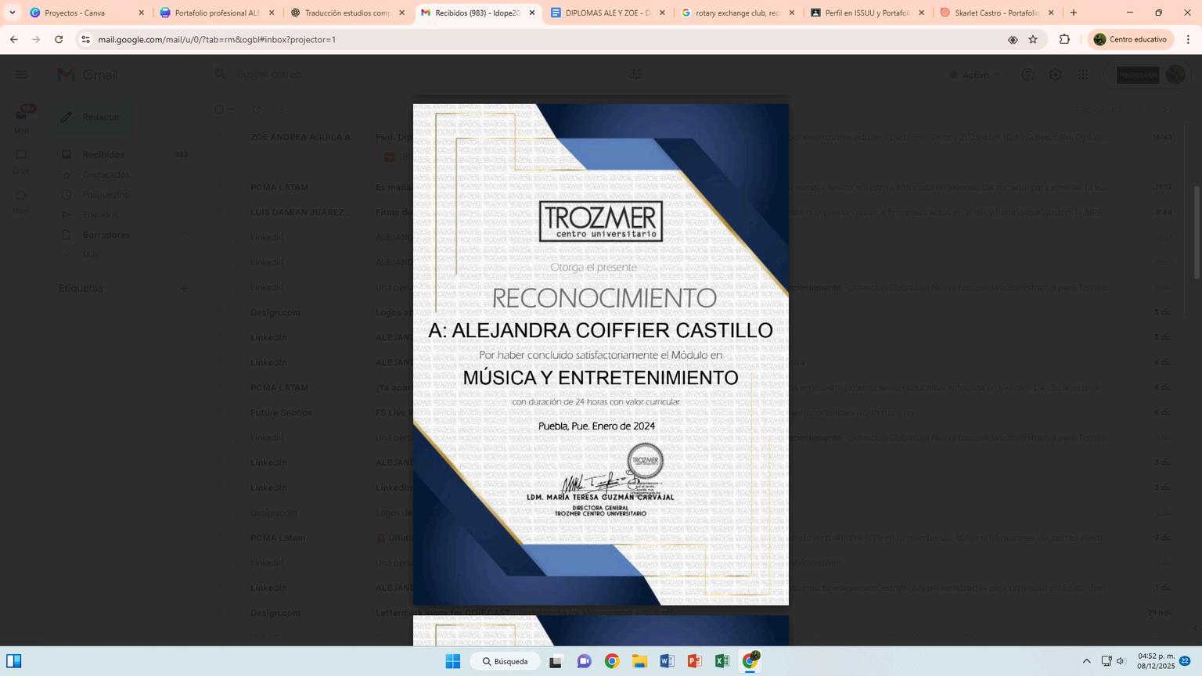Switch to Portafolio profesional ALE tab
The height and width of the screenshot is (676, 1202).
218,13
